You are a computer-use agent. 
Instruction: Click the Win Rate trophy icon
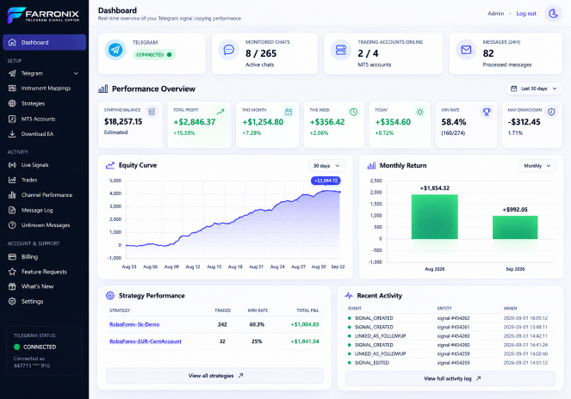click(x=487, y=112)
